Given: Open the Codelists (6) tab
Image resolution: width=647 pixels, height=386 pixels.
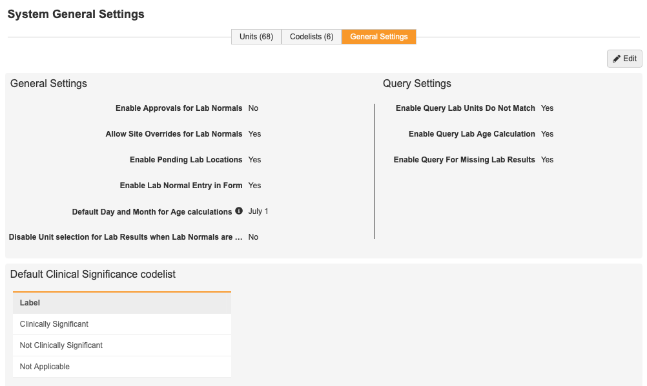Looking at the screenshot, I should 311,37.
